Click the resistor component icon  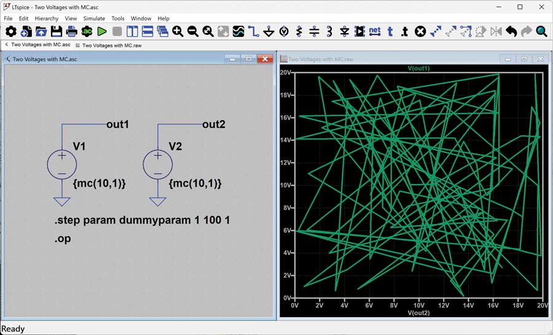[x=299, y=31]
